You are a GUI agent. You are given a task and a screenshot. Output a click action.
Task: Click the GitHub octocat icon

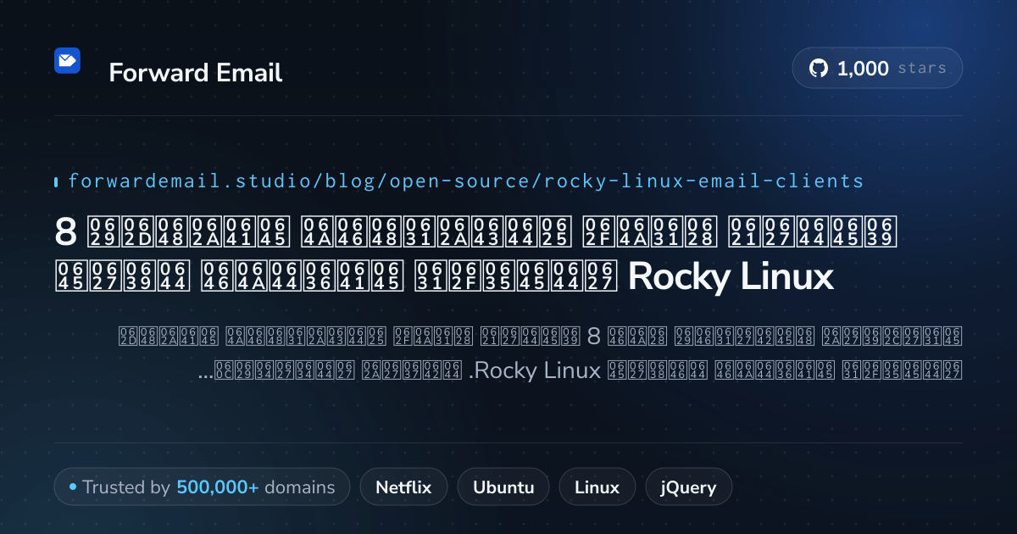[818, 69]
